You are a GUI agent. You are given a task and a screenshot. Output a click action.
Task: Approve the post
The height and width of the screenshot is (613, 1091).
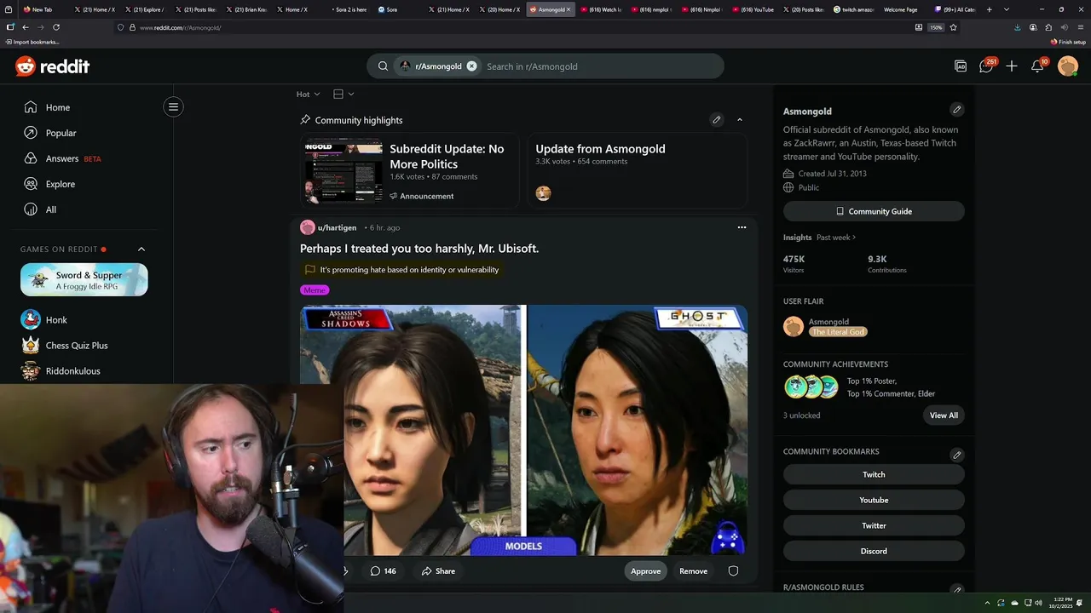[x=645, y=571]
